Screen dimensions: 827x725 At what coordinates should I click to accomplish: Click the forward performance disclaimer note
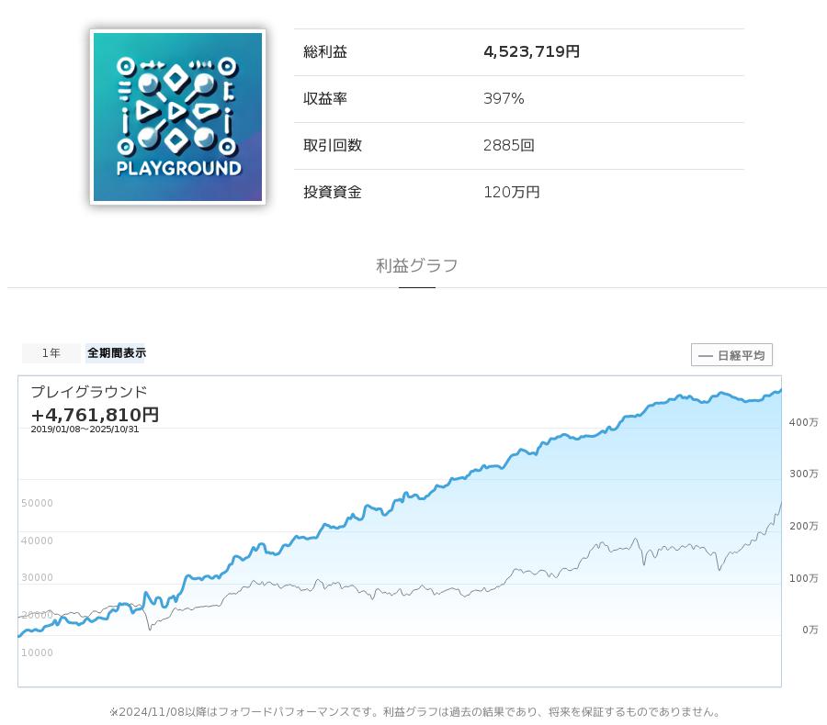pos(416,712)
